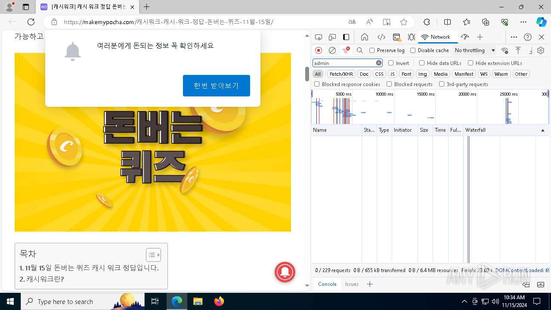Check Hide extension URLs
This screenshot has height=310, width=551.
click(x=471, y=63)
